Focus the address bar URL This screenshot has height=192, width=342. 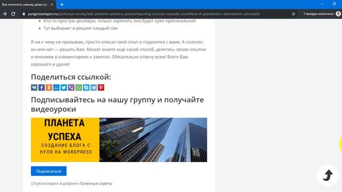coord(144,14)
